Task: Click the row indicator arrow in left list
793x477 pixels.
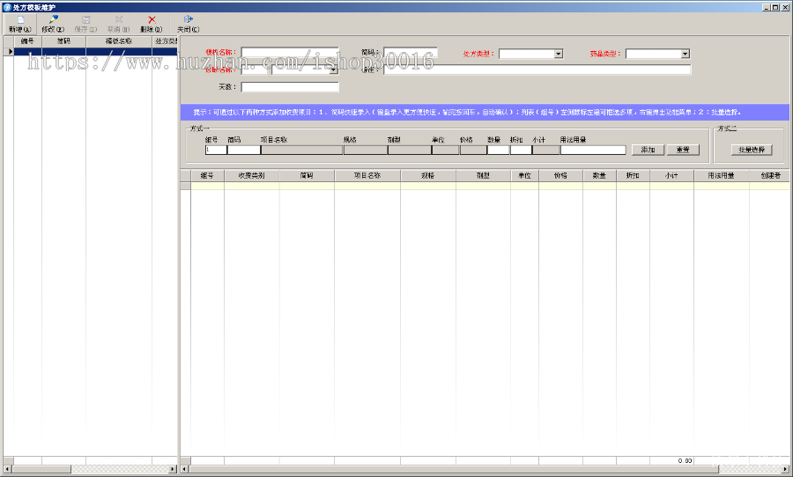Action: [9, 52]
